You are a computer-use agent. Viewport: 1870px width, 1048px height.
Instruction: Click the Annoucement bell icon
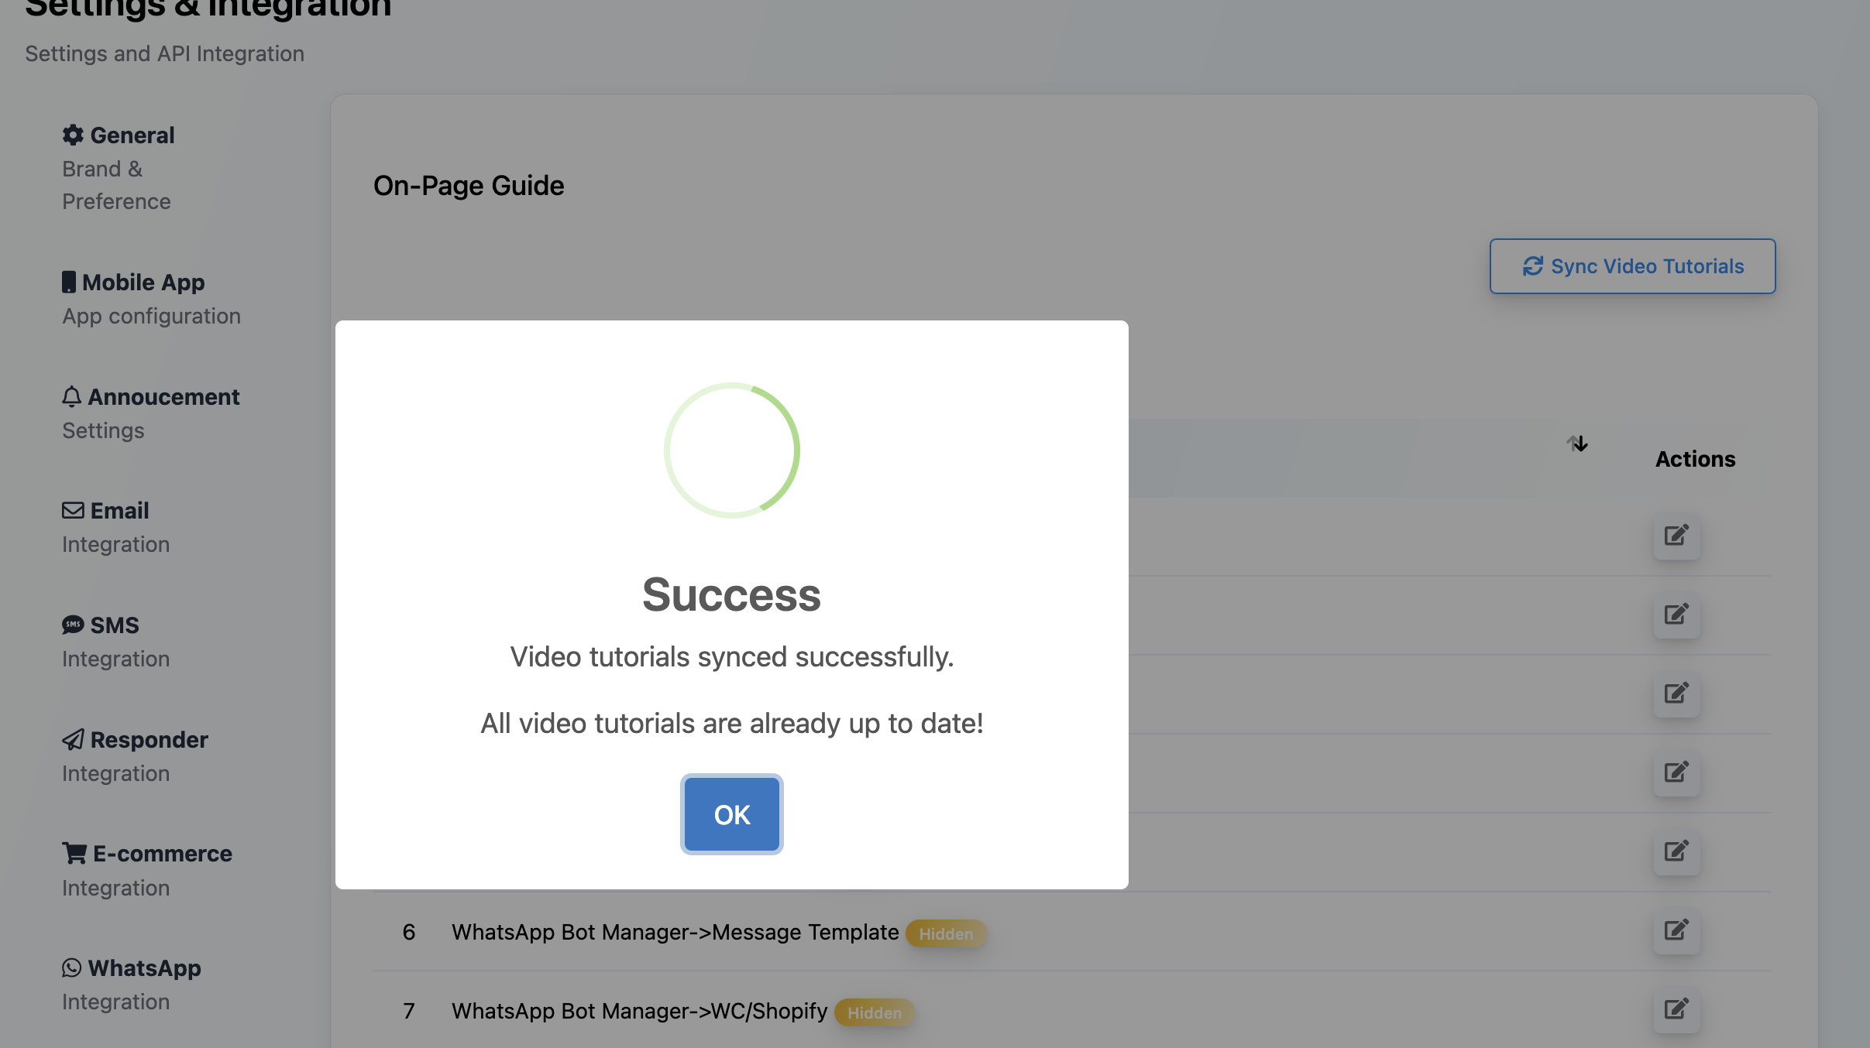tap(71, 397)
